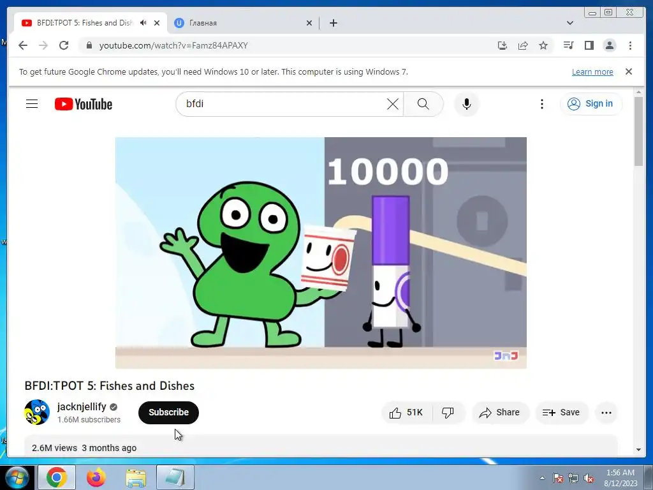Click Firefox icon in taskbar
Screen dimensions: 653x490
96,477
